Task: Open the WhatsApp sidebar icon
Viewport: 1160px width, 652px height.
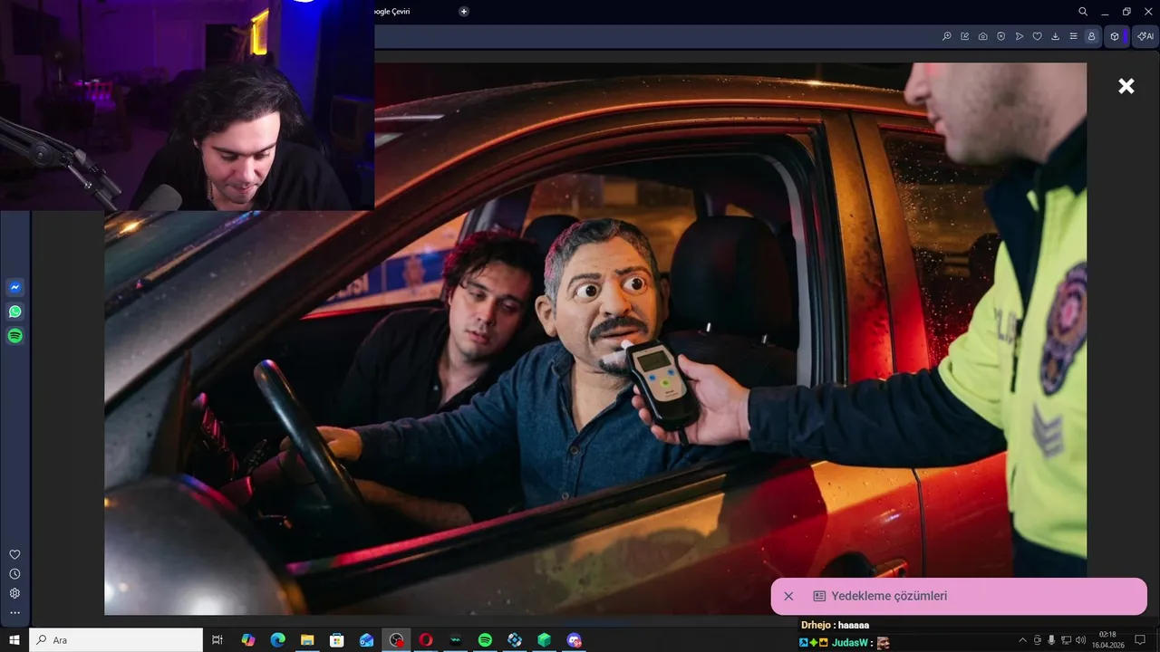Action: (14, 312)
